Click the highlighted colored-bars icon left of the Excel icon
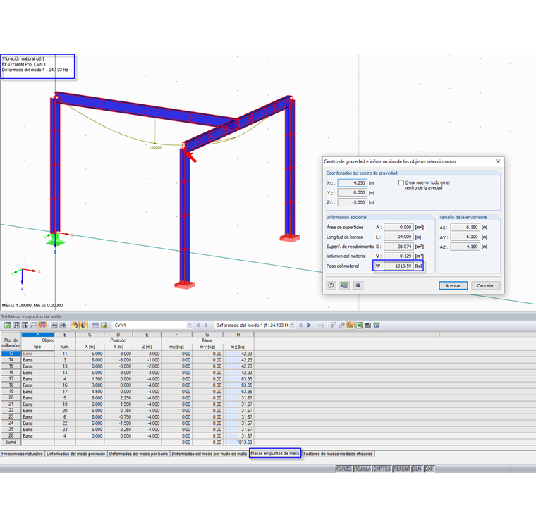 [350, 325]
